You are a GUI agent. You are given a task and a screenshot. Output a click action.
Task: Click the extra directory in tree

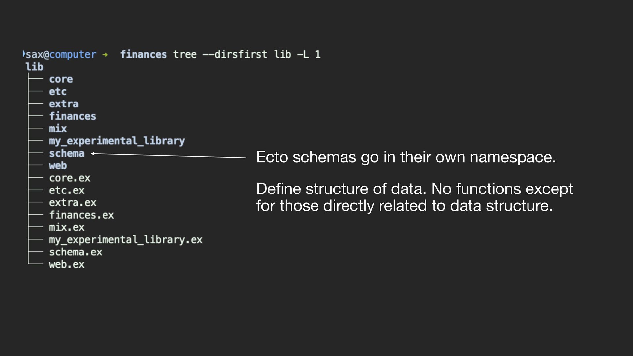pos(64,104)
